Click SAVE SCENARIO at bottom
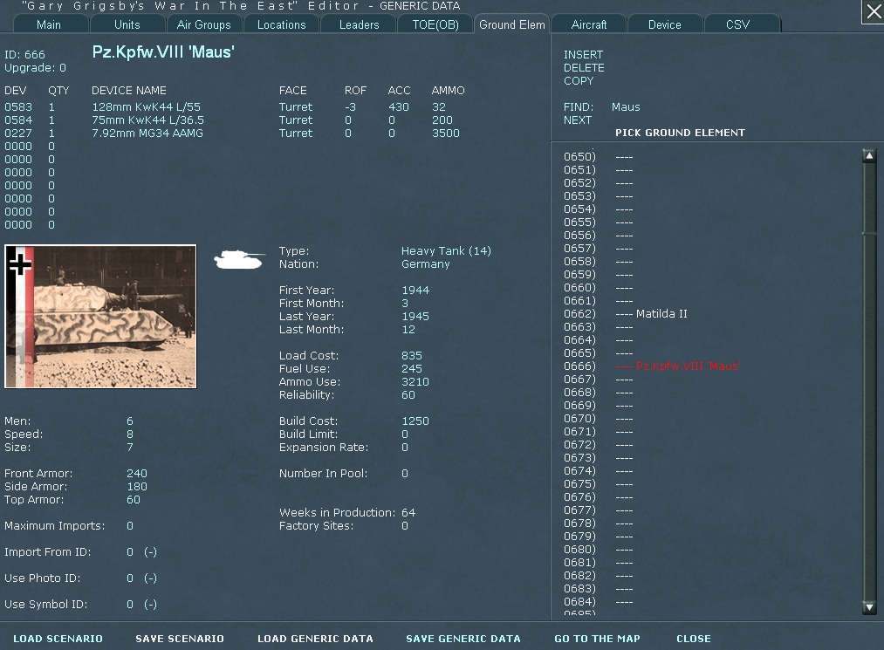 180,639
